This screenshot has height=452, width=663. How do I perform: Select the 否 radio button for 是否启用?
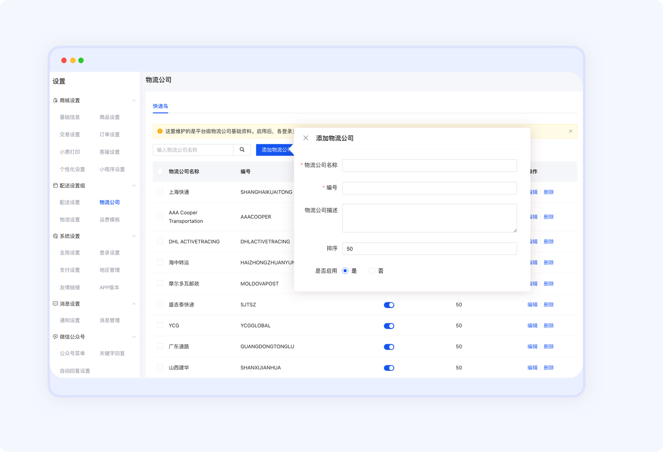point(372,271)
